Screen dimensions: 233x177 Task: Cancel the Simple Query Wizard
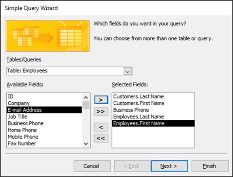coord(92,166)
